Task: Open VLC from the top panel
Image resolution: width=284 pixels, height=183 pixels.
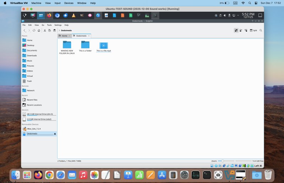Action: (x=73, y=16)
